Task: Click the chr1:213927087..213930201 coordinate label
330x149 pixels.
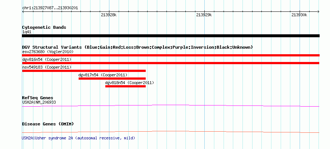Action: [50, 8]
